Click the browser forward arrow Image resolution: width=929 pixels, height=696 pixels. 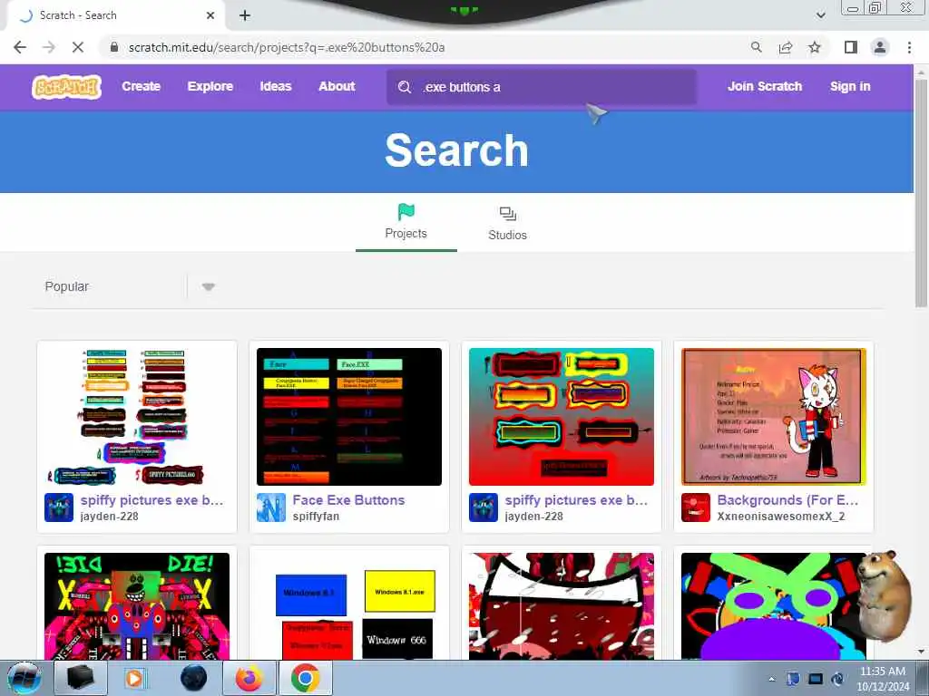pyautogui.click(x=49, y=47)
